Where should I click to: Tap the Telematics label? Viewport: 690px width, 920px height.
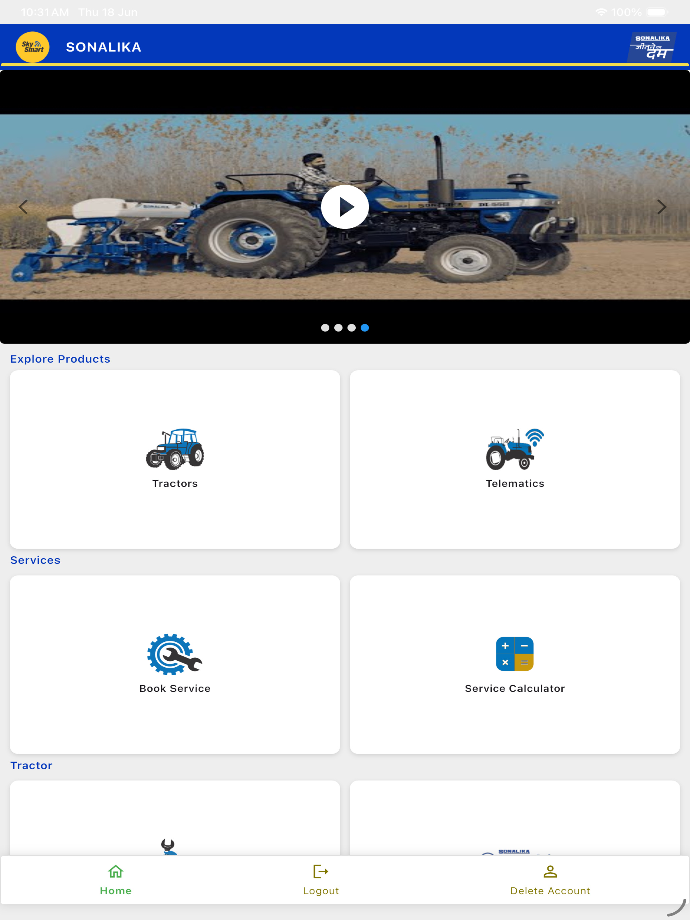[515, 484]
